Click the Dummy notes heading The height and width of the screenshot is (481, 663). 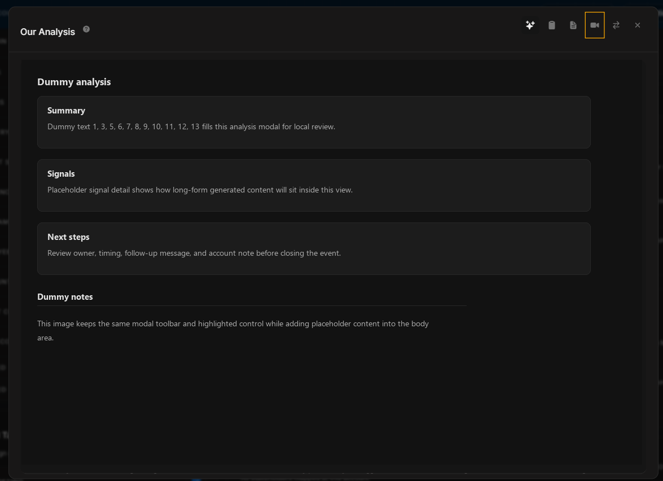tap(65, 297)
